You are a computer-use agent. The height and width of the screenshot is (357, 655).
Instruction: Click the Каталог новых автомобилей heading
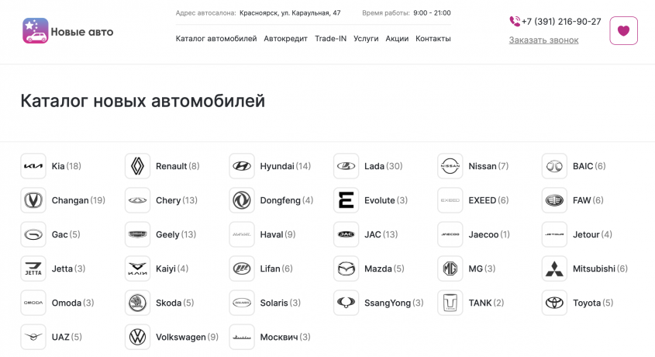(143, 101)
